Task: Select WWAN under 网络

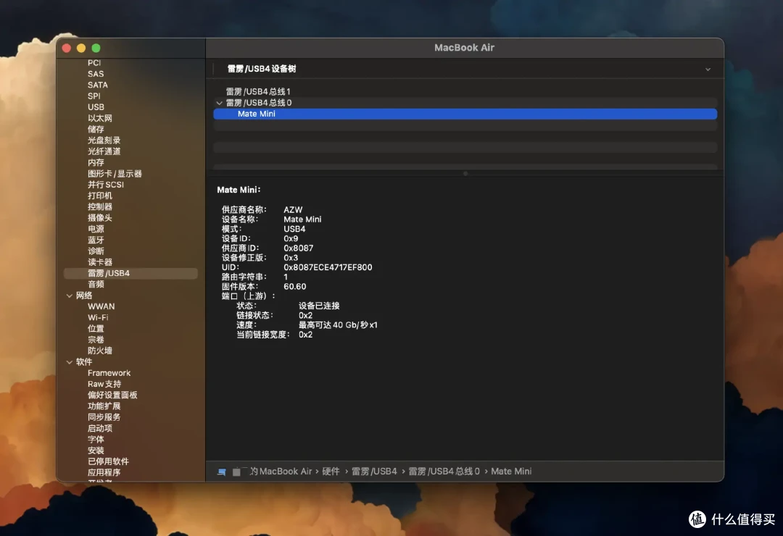Action: pos(101,306)
